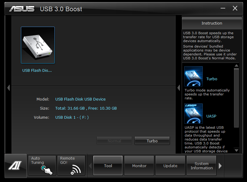This screenshot has width=247, height=182.
Task: Open the ASUS AI Suite logo menu
Action: 15,166
